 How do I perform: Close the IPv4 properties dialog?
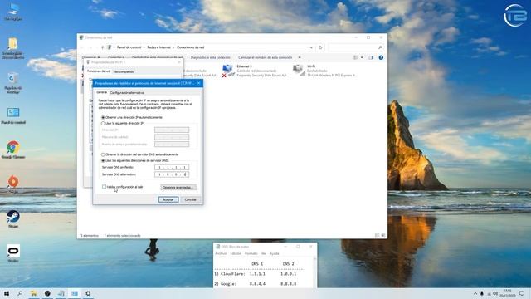tap(199, 83)
